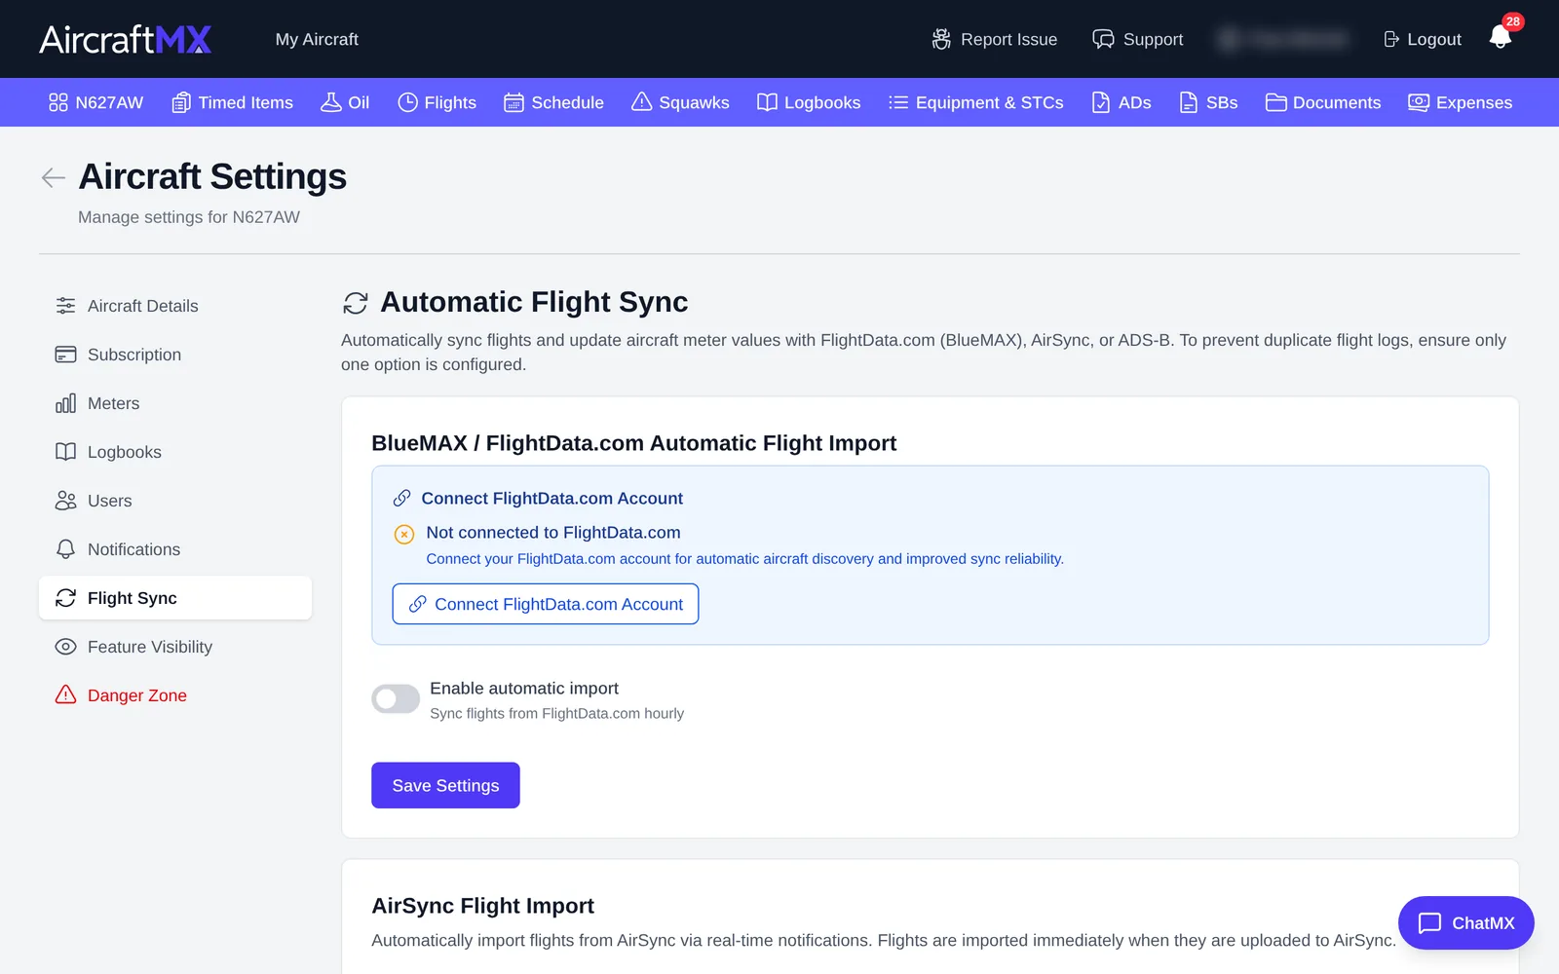Open Support from header
The width and height of the screenshot is (1559, 974).
[1137, 39]
